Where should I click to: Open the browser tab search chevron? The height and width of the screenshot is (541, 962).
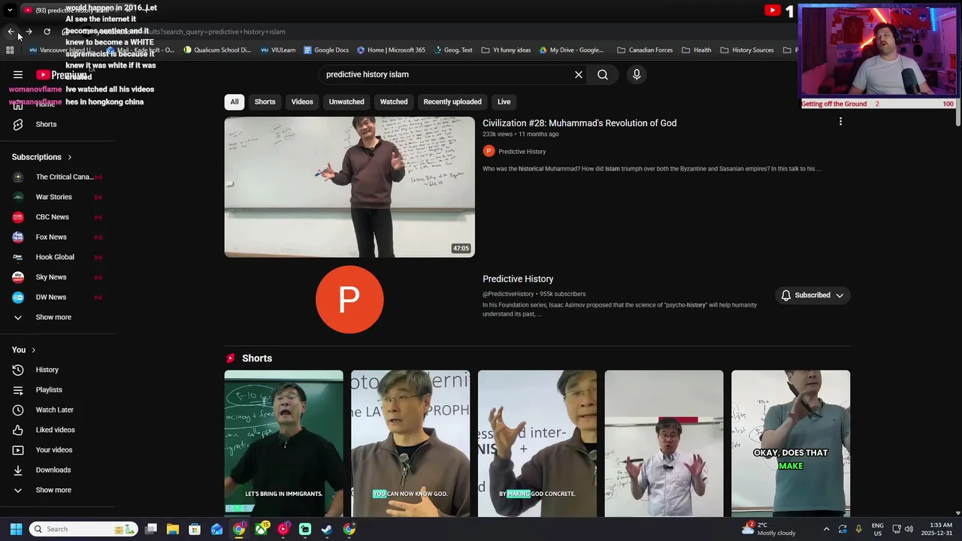[x=10, y=10]
